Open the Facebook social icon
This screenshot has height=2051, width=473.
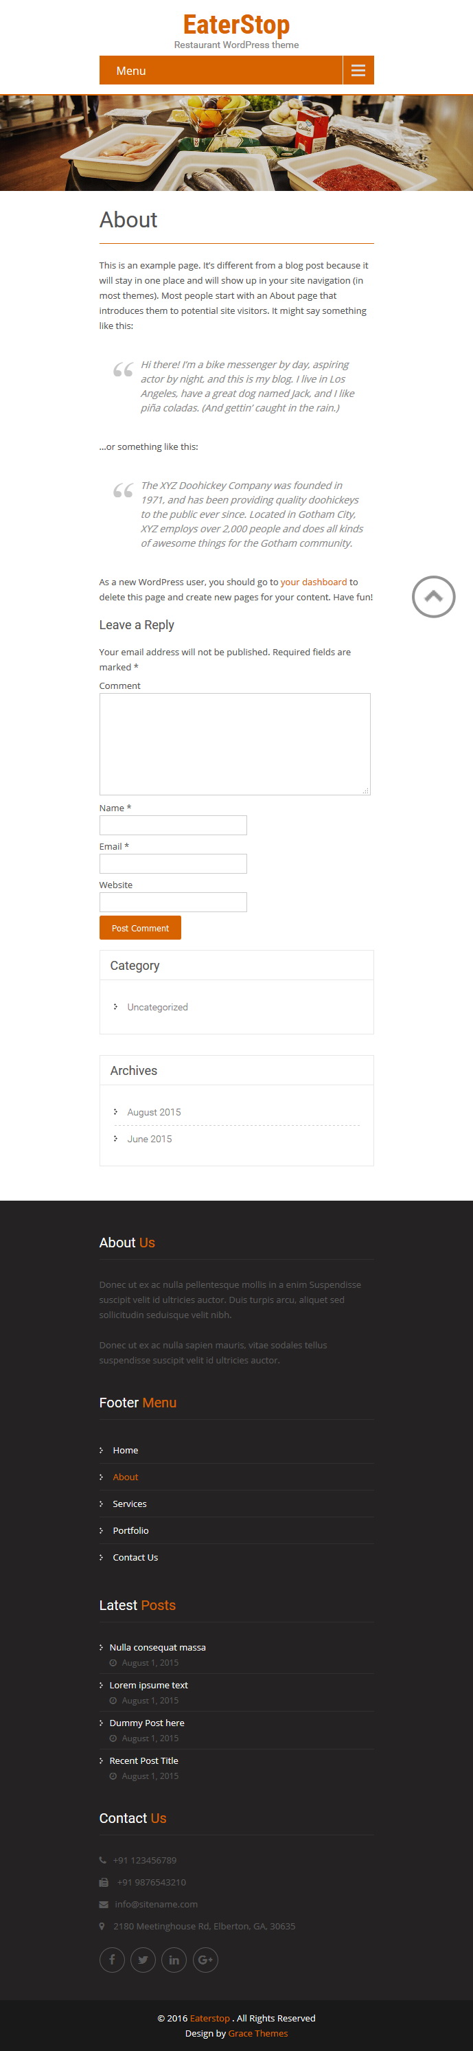click(111, 1960)
